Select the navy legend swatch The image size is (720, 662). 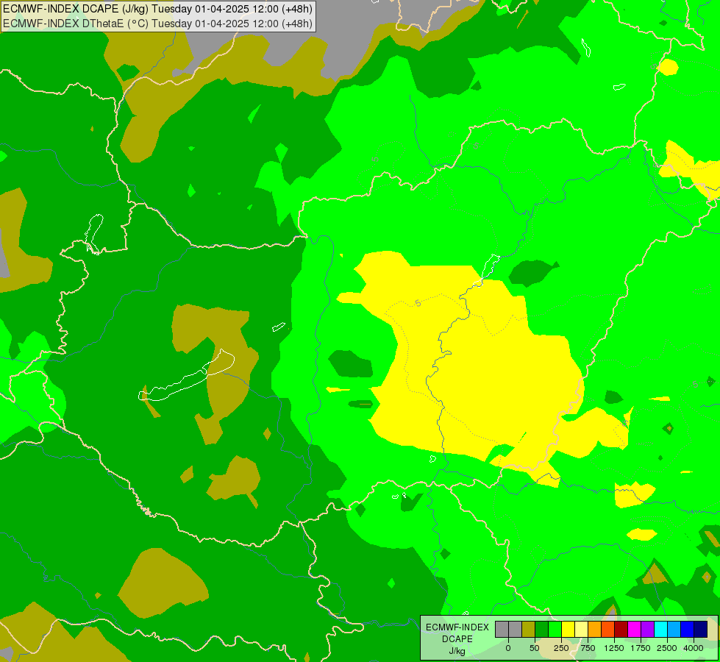700,630
